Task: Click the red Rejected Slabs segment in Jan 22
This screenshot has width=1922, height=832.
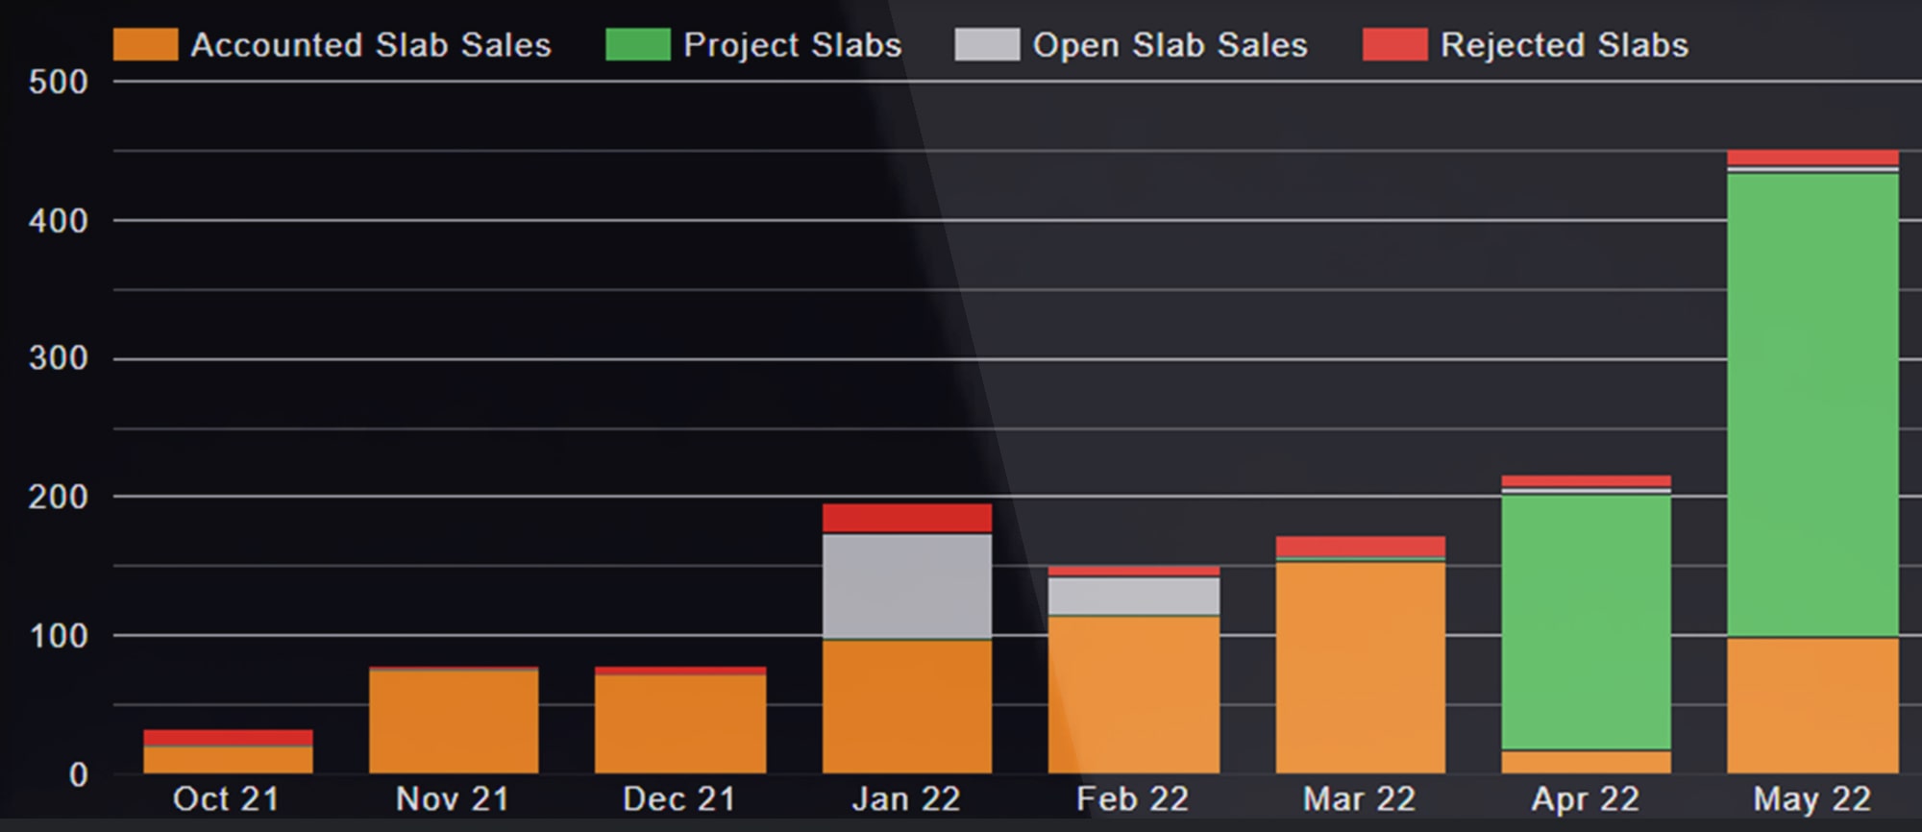Action: pyautogui.click(x=907, y=518)
